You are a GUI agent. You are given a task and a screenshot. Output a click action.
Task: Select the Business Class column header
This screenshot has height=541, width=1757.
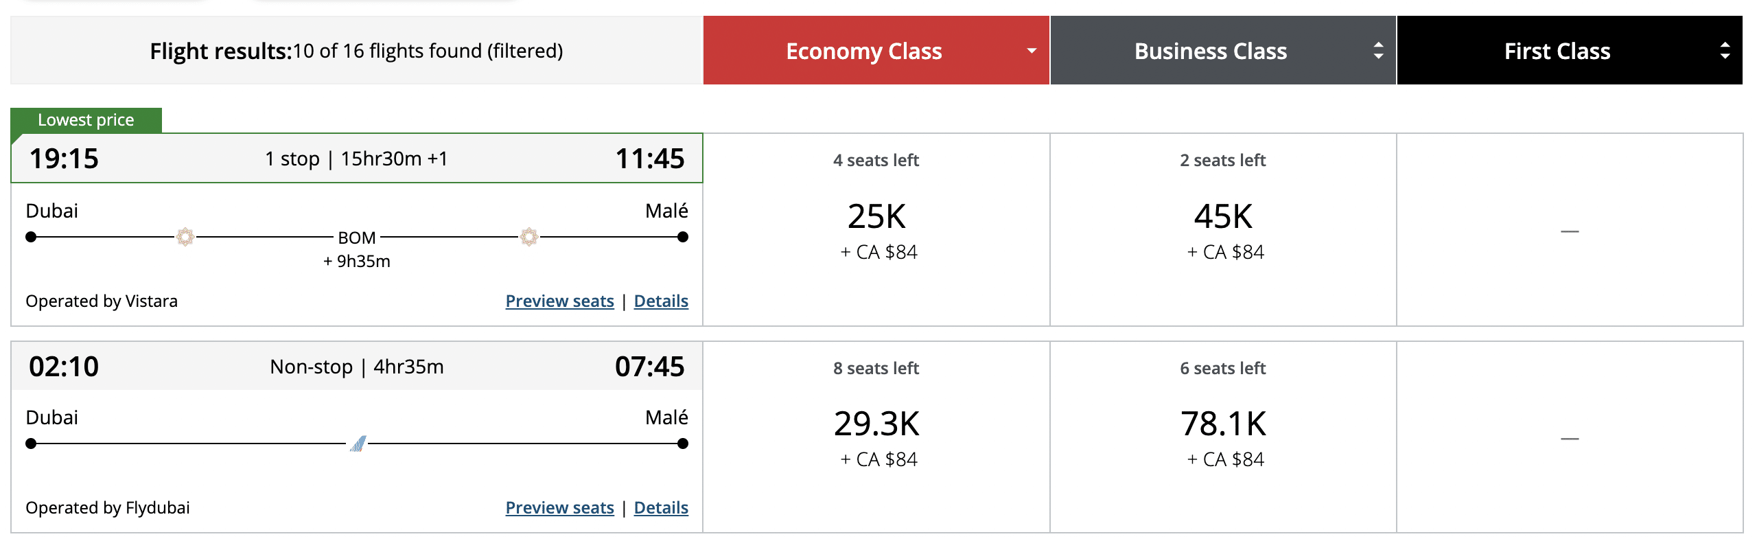pos(1210,51)
